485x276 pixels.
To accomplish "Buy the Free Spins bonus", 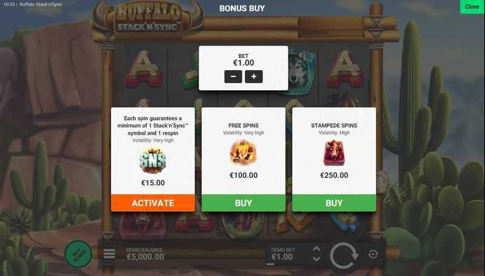I will click(244, 203).
